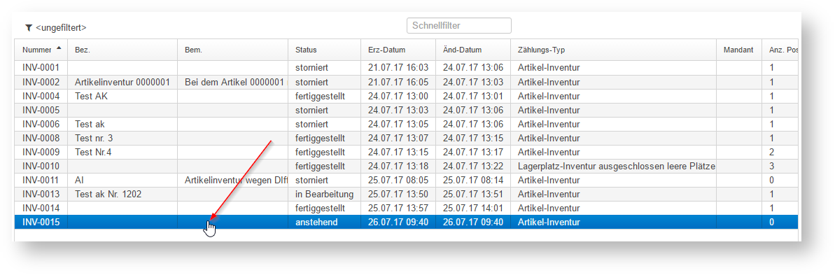Select row INV-0004
The width and height of the screenshot is (835, 275).
point(407,97)
